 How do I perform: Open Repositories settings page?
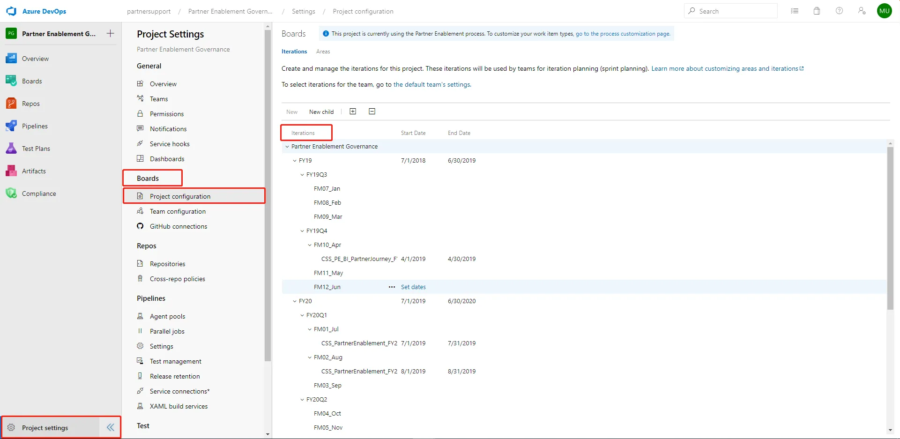[x=167, y=264]
